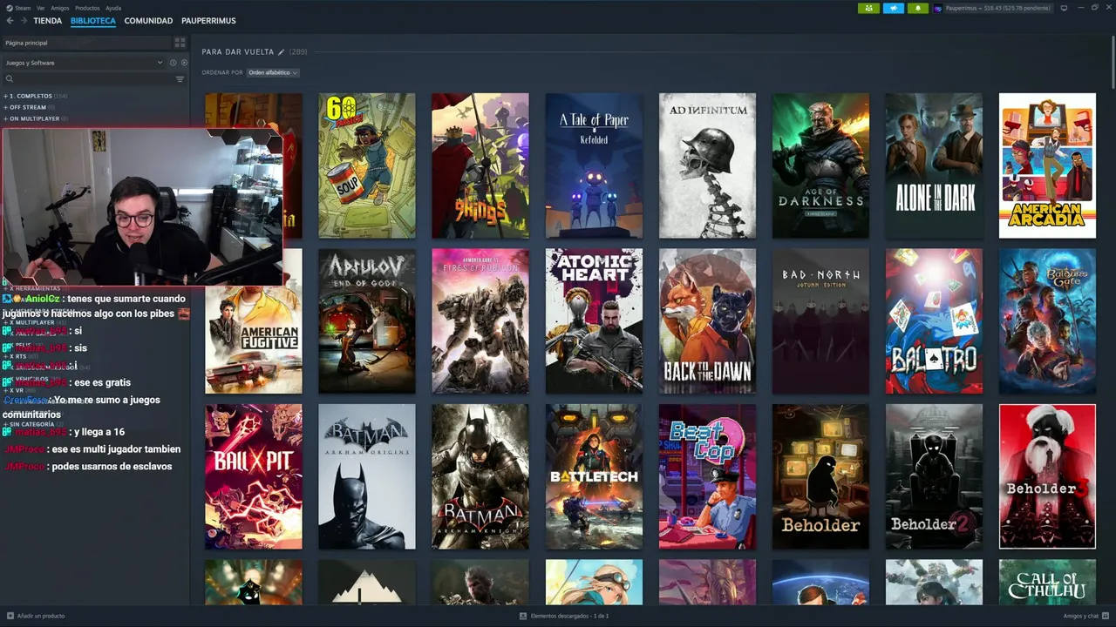
Task: Open the COMUNIDAD tab
Action: click(148, 20)
